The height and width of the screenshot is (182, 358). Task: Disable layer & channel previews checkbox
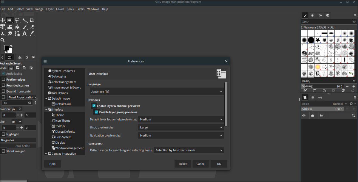(x=94, y=106)
